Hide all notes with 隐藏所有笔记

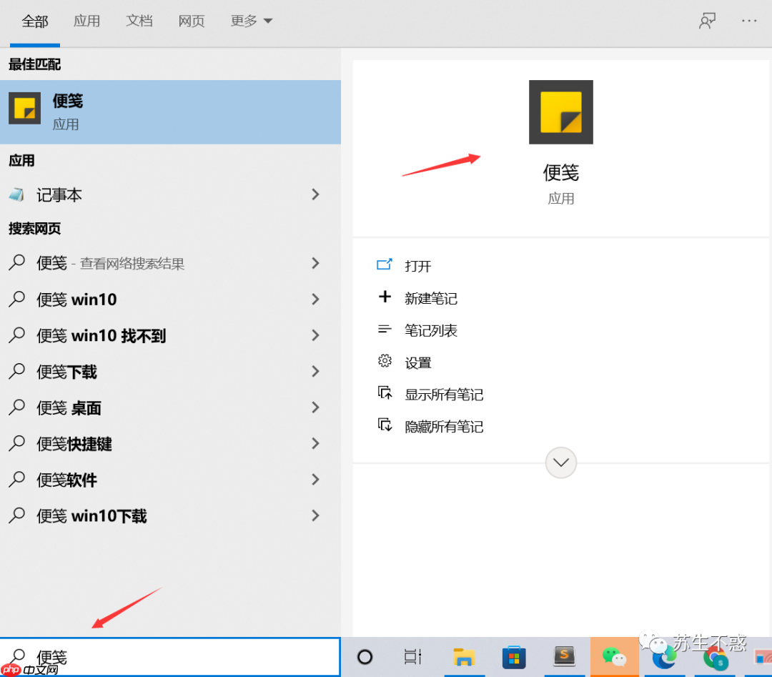coord(442,426)
